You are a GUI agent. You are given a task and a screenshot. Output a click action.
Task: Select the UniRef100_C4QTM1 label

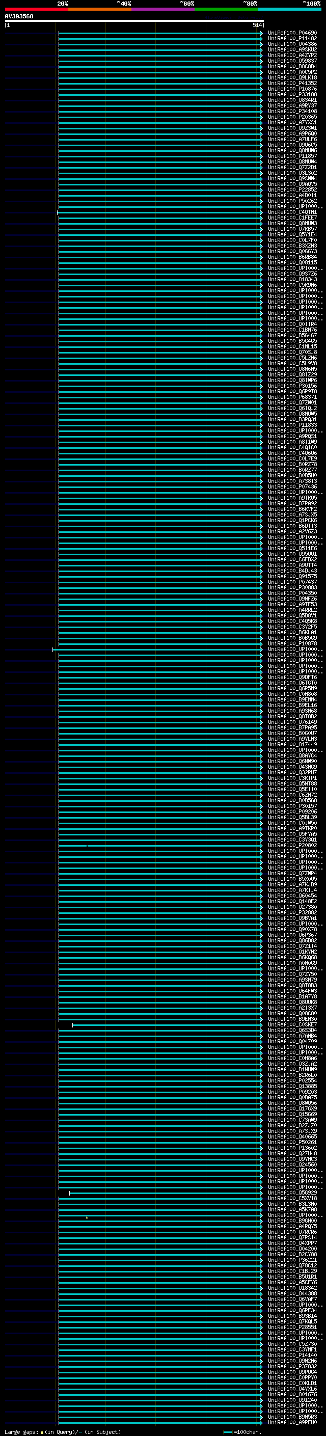pos(292,212)
